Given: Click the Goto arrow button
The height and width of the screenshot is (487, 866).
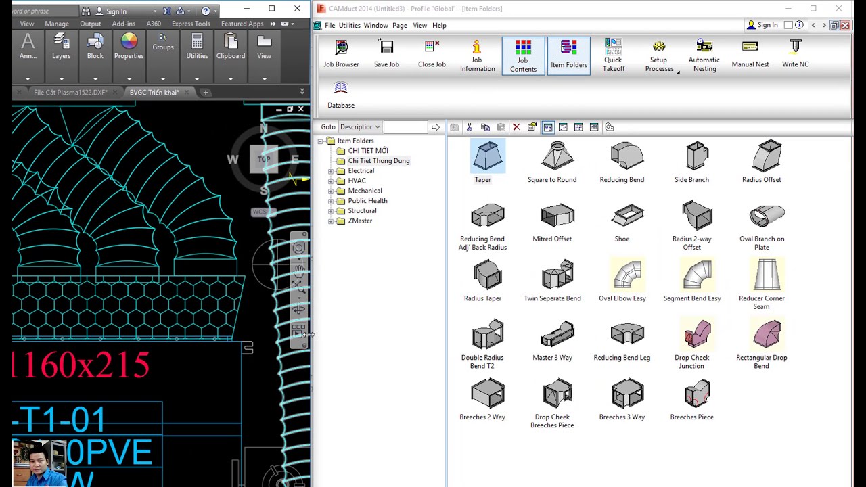Looking at the screenshot, I should 435,127.
